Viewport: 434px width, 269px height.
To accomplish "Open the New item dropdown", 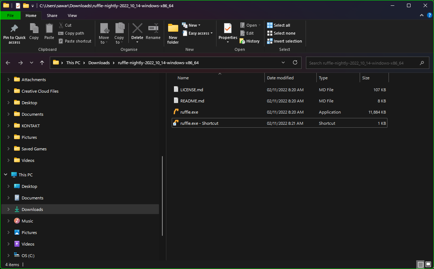I will [x=192, y=25].
